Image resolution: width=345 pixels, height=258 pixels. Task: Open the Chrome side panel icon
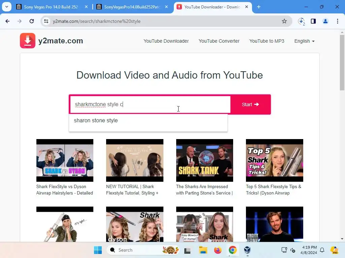pyautogui.click(x=313, y=21)
